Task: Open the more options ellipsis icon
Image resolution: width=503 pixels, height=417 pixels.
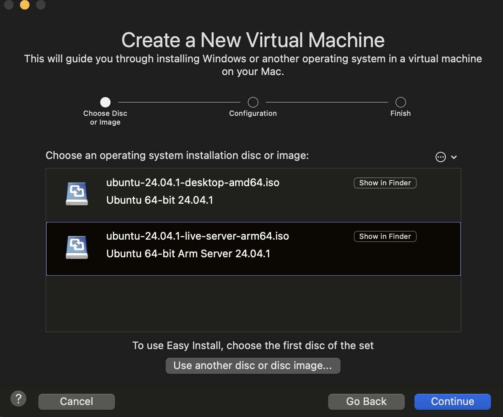Action: (440, 157)
